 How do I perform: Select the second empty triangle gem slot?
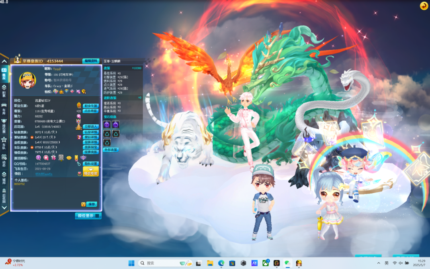pos(116,134)
